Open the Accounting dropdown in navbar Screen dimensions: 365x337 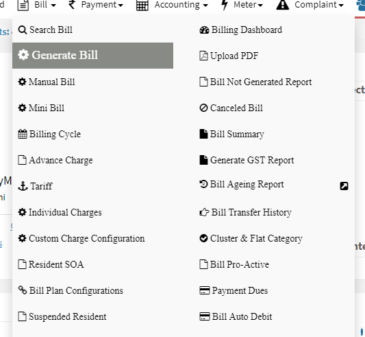click(172, 5)
